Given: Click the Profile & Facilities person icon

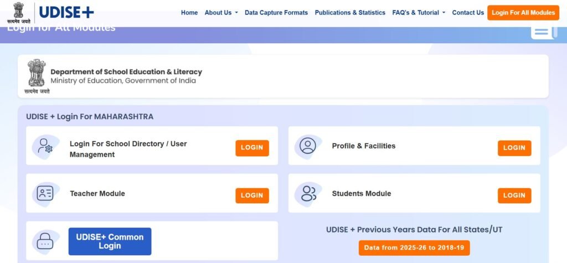Looking at the screenshot, I should tap(308, 146).
